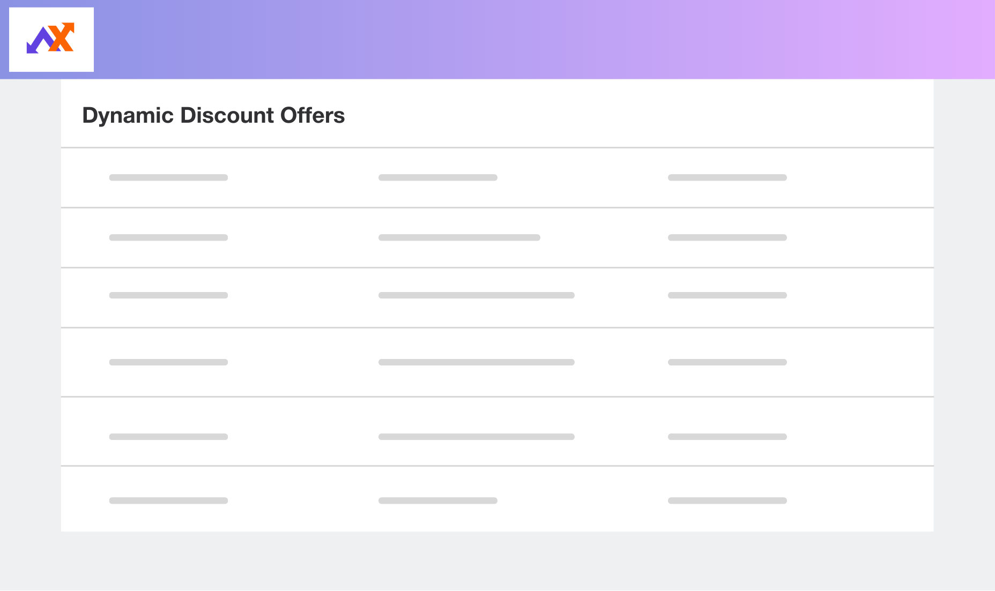Select first row's left placeholder bar
Image resolution: width=995 pixels, height=591 pixels.
click(168, 177)
